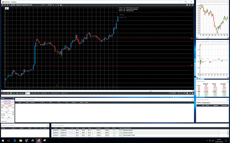230x143 pixels.
Task: Click the left icon in chart header's right group
Action: coord(187,5)
